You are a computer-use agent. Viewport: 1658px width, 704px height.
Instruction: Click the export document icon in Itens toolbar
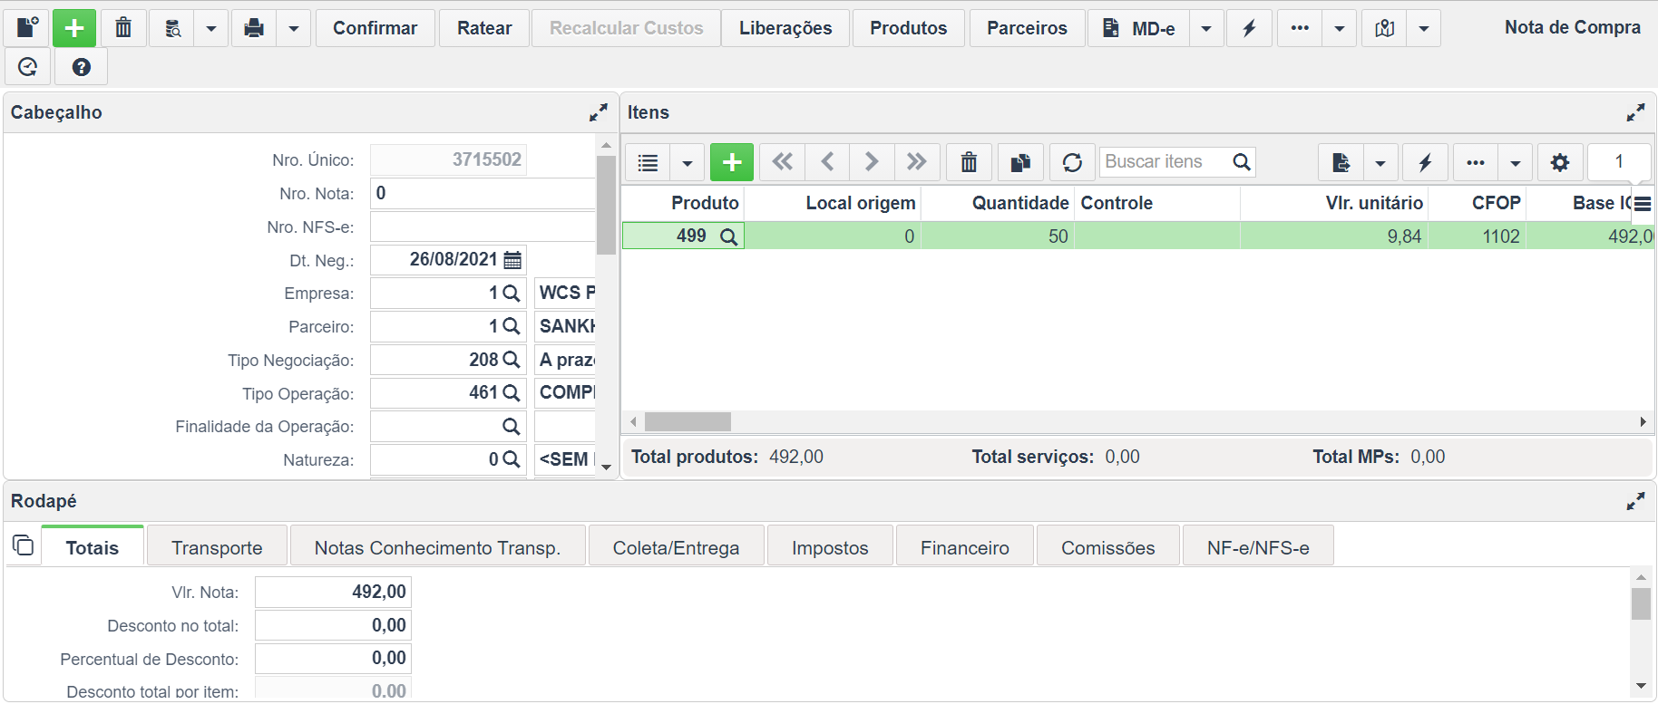coord(1341,162)
